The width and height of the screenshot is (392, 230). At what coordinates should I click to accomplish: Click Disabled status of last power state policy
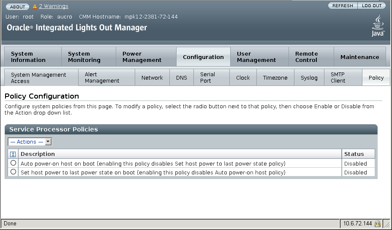[356, 172]
